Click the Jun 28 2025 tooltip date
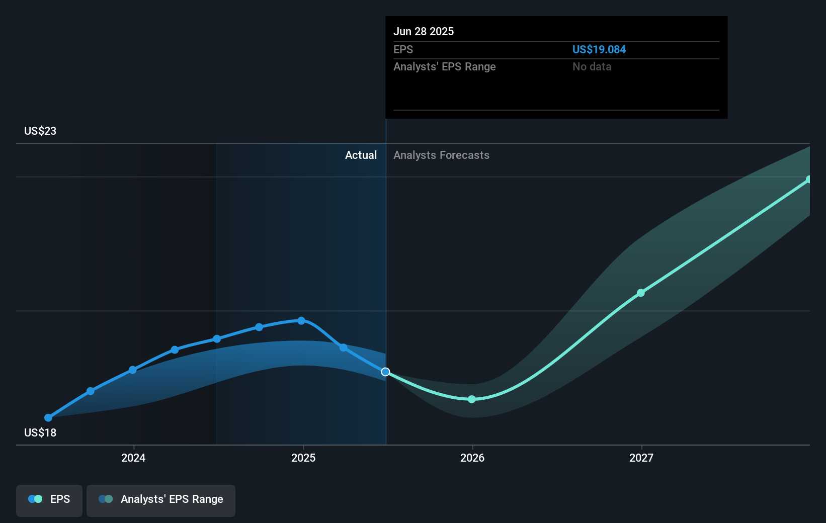This screenshot has width=826, height=523. 424,32
